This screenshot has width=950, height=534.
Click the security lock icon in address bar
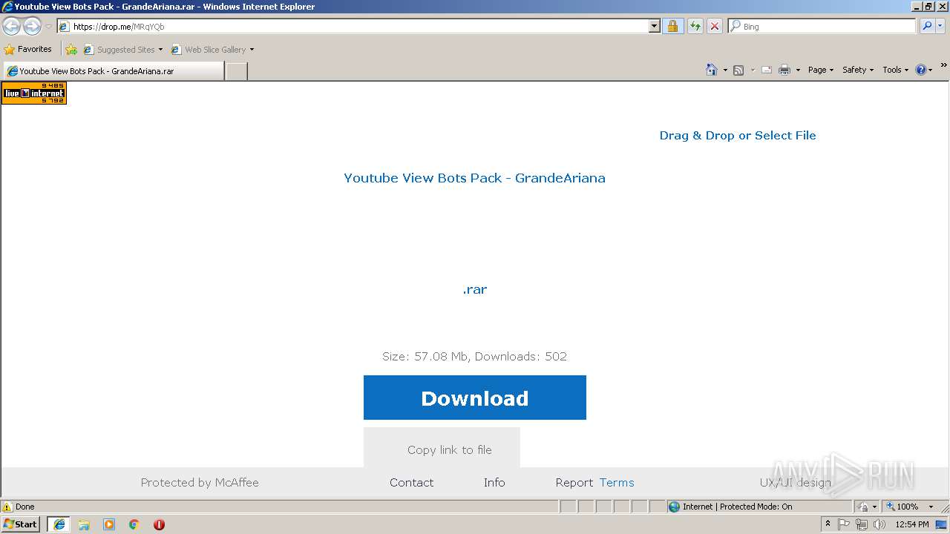(672, 26)
